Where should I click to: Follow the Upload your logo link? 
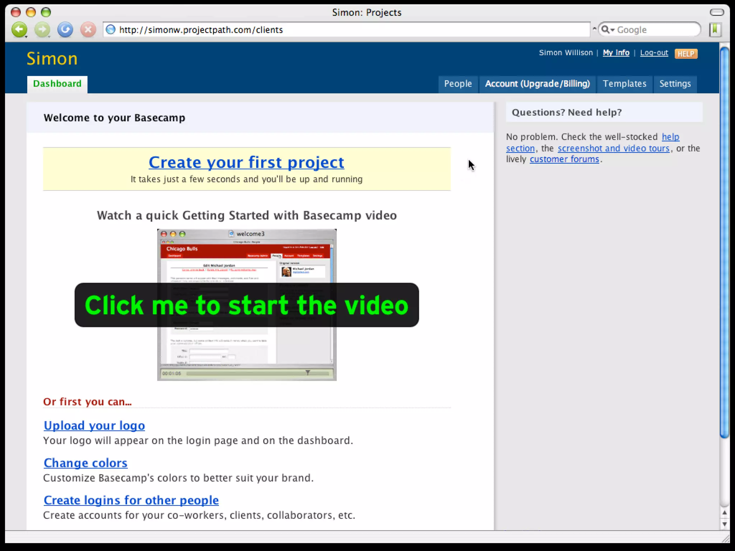point(94,425)
